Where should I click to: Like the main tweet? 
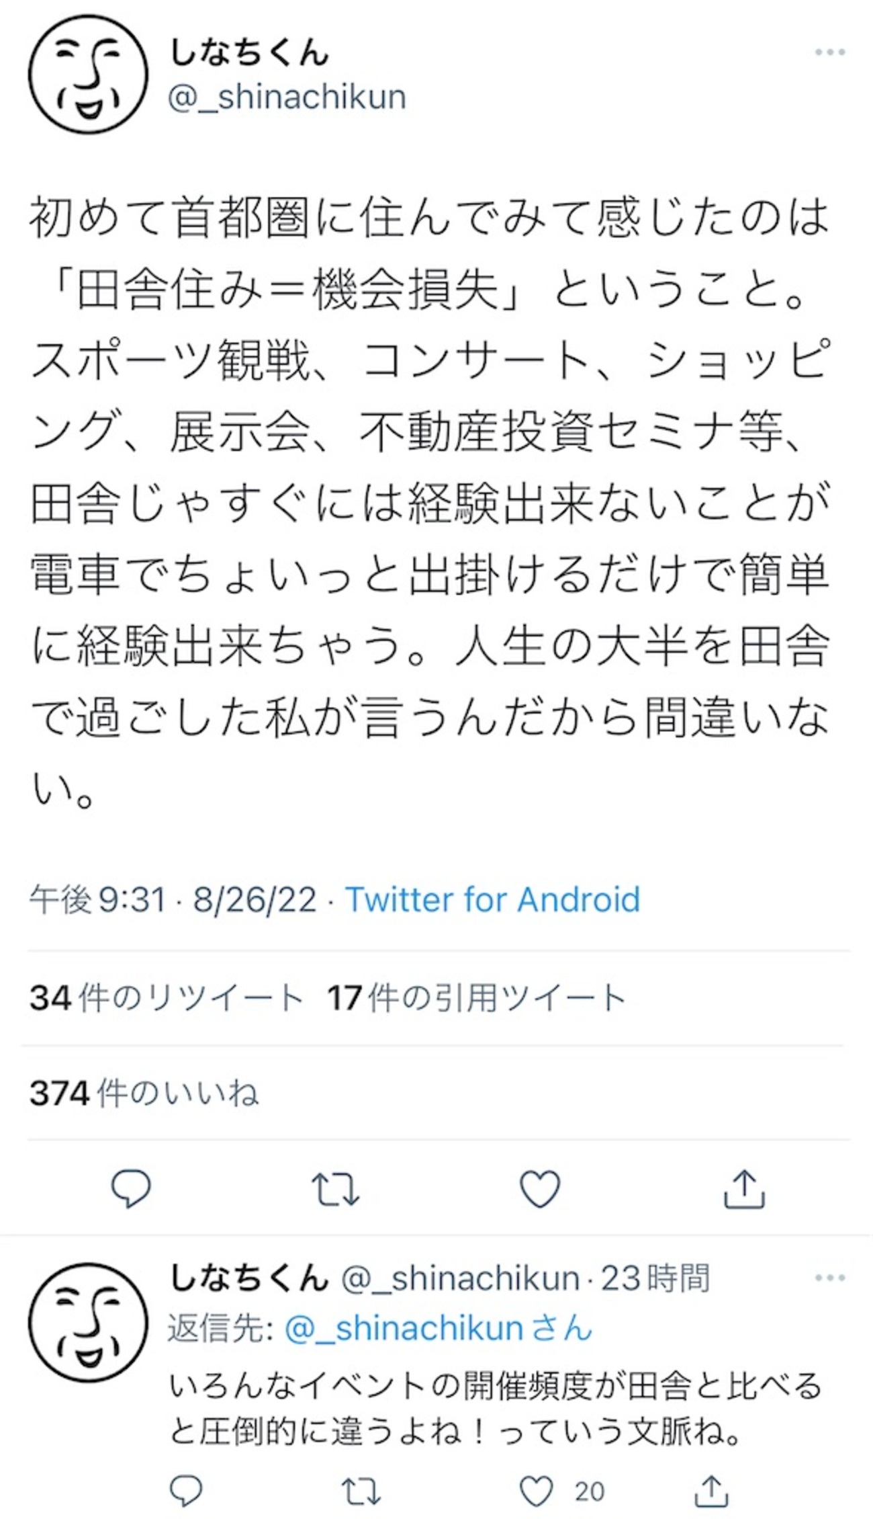click(x=540, y=1188)
